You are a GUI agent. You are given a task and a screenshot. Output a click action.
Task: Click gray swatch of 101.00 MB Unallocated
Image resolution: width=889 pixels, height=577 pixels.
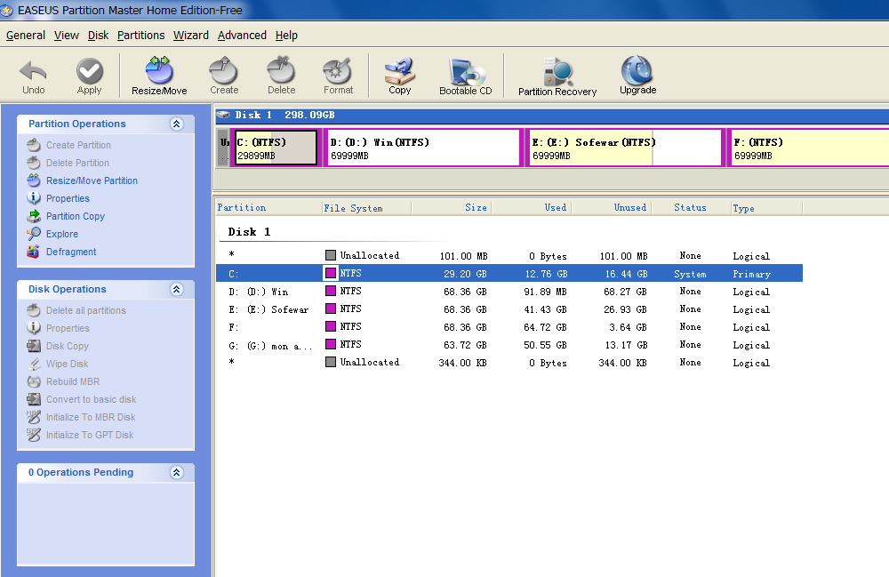click(x=331, y=255)
